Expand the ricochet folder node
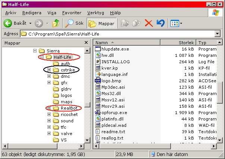Image resolution: width=225 pixels, height=159 pixels. [x=49, y=114]
